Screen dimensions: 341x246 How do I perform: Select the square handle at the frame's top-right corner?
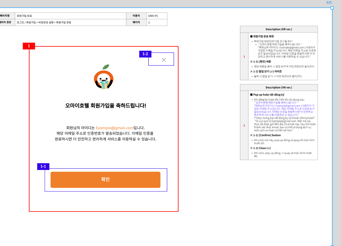[x=332, y=8]
